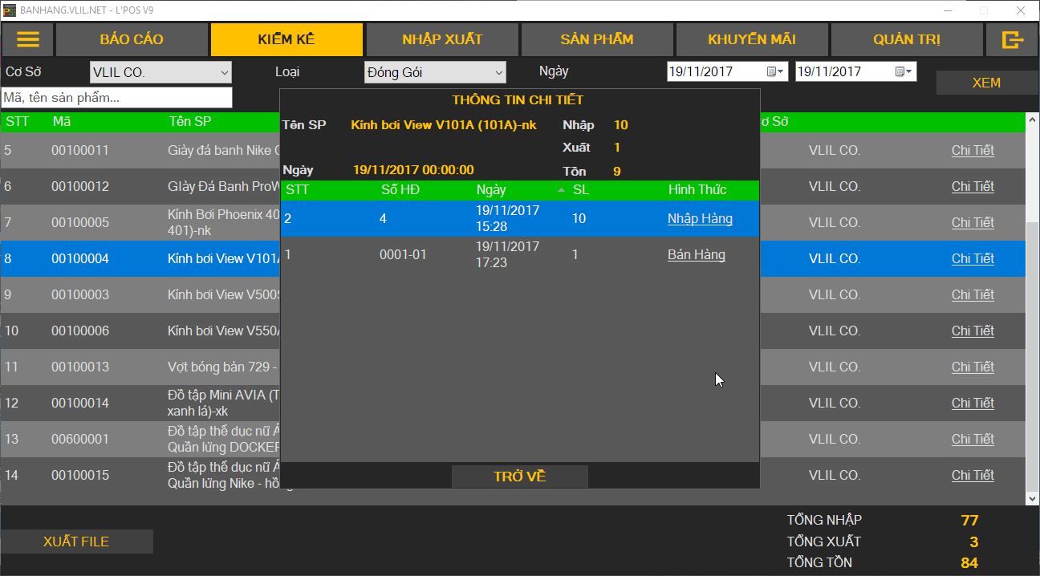Screen dimensions: 1040x576
Task: Open calendar picker for start date
Action: (x=775, y=72)
